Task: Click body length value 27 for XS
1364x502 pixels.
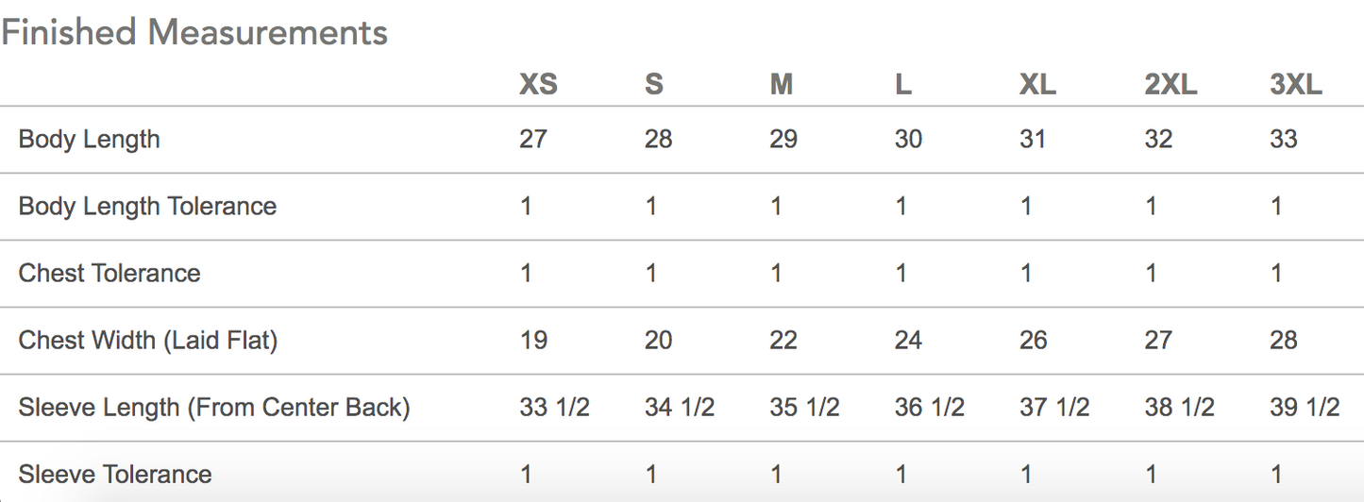Action: pos(533,140)
